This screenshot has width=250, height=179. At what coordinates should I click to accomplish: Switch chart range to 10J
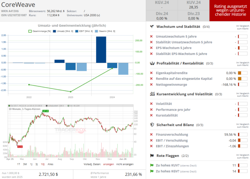click(42, 164)
